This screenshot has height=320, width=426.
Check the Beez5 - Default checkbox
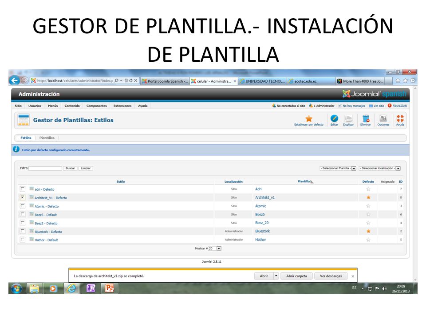click(23, 214)
